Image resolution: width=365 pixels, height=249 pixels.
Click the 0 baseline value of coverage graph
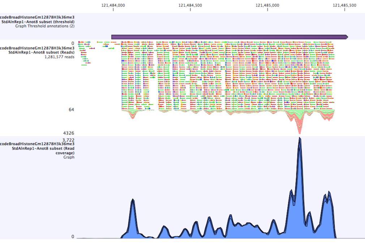(x=72, y=237)
